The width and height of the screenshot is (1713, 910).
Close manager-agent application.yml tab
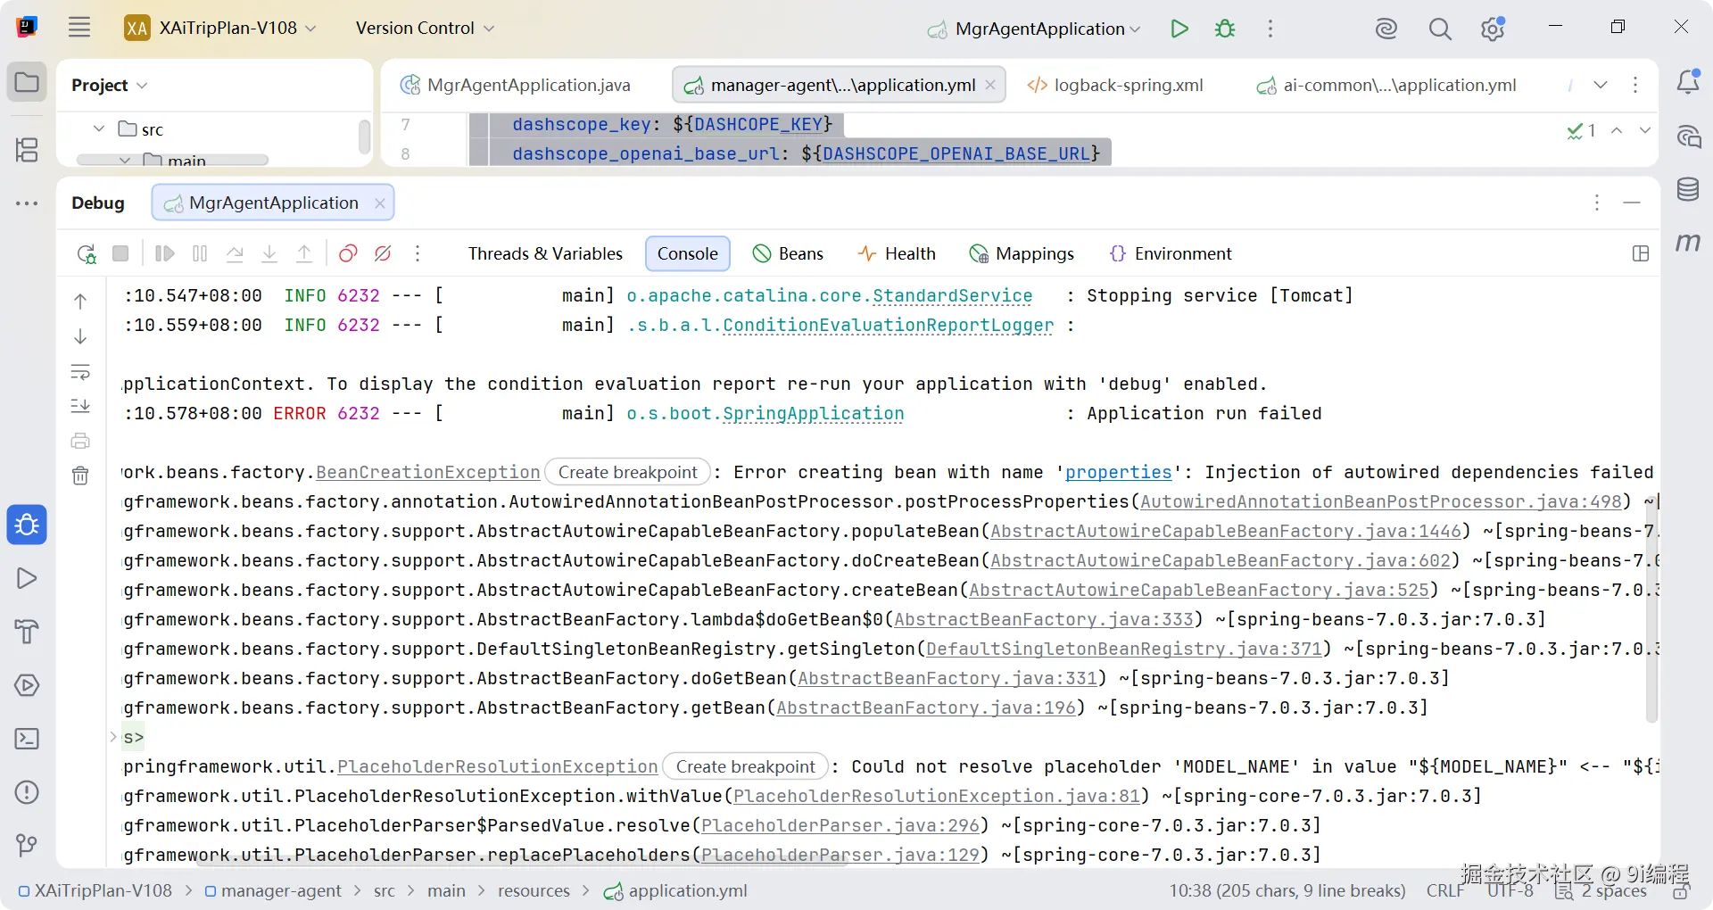[990, 85]
